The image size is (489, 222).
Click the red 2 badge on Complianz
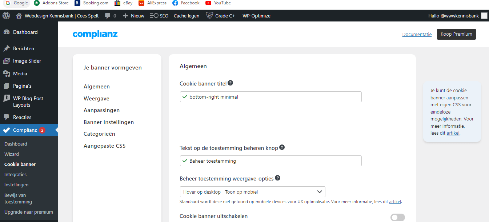(42, 130)
